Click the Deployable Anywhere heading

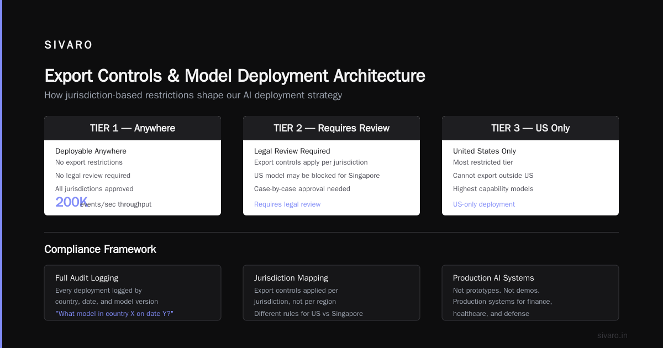point(91,151)
